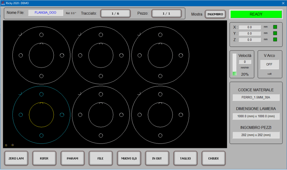Toggle the V Arco OFF button
287x170 pixels.
pos(269,64)
